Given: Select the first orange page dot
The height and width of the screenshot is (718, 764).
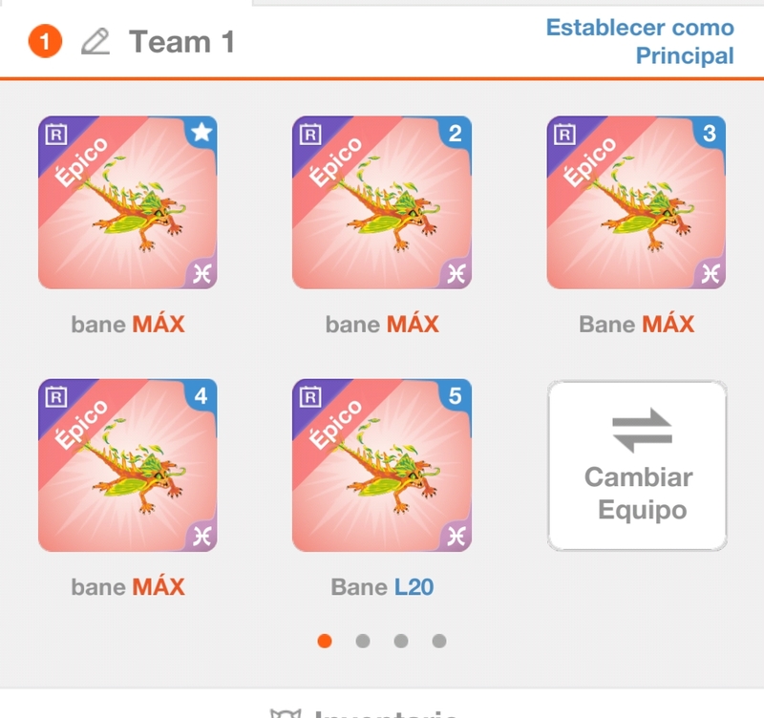Looking at the screenshot, I should (x=325, y=641).
